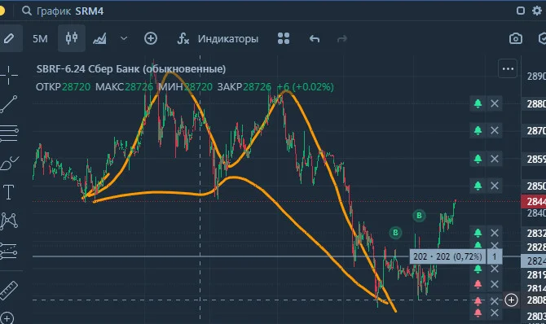This screenshot has height=324, width=546.
Task: Redo the last undone action
Action: (x=342, y=38)
